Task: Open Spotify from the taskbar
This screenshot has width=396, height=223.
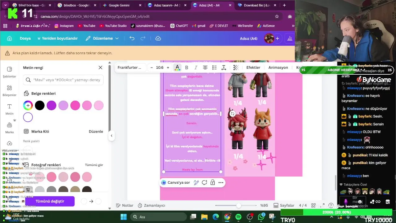Action: (238, 217)
